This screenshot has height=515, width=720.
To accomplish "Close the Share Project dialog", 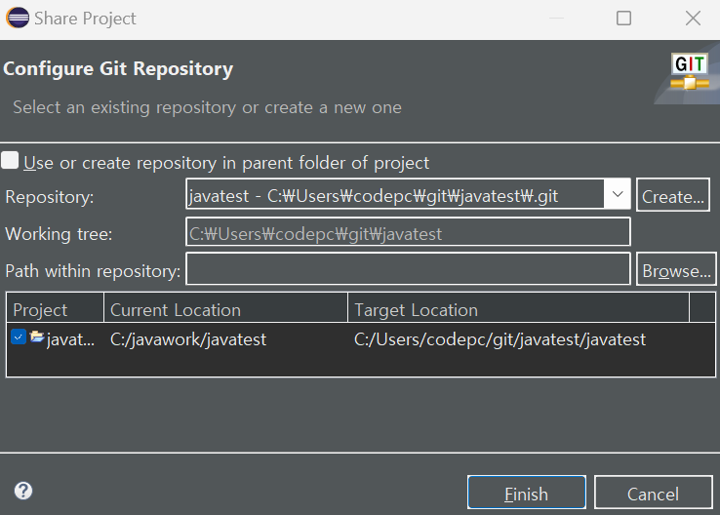I will click(693, 19).
